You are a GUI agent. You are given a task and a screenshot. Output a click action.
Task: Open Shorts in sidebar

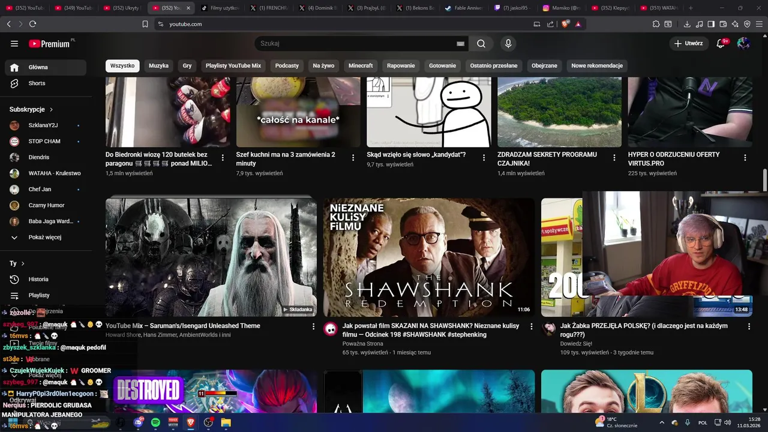(x=45, y=83)
